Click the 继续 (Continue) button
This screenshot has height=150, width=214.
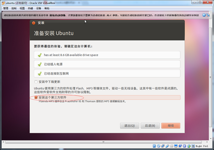(x=171, y=126)
